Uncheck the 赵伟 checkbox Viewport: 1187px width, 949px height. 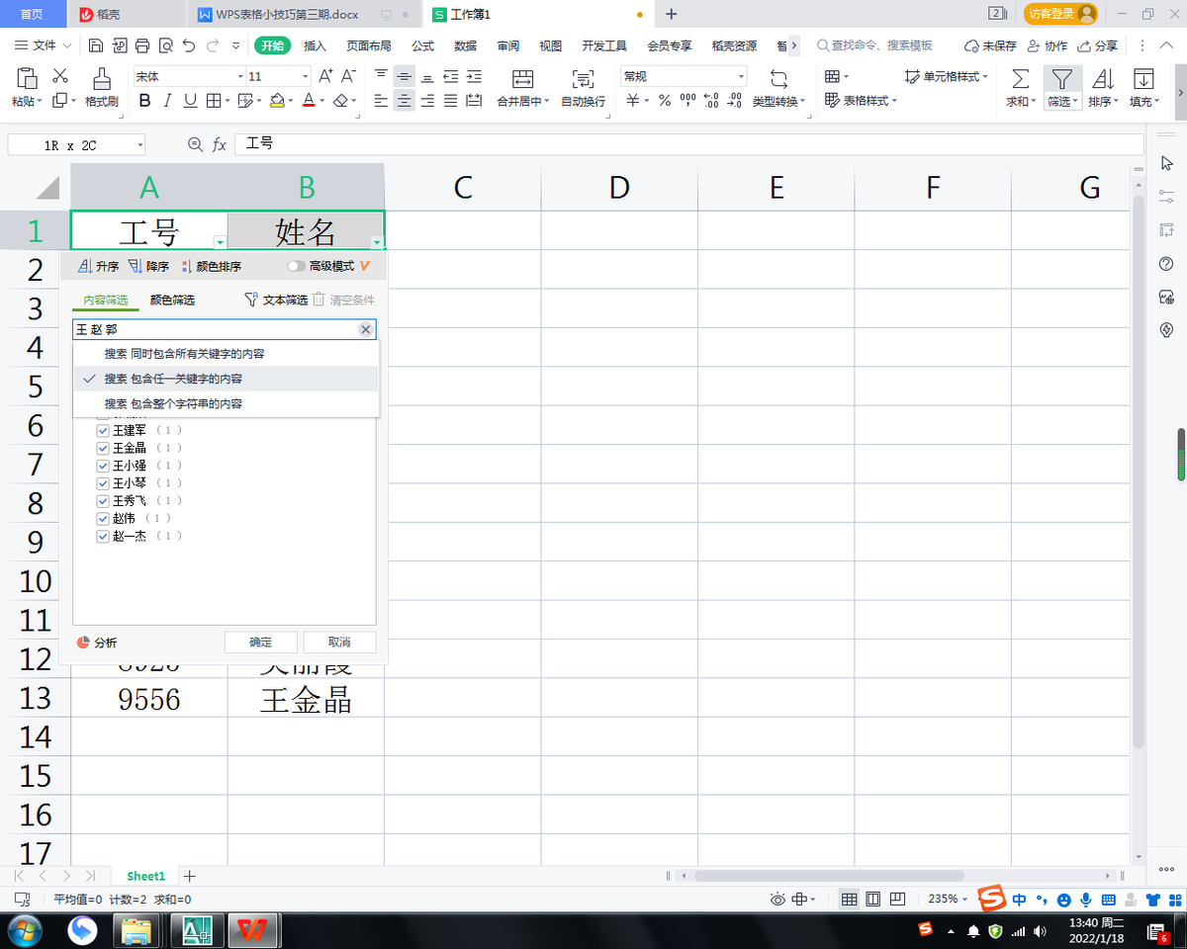pos(103,518)
